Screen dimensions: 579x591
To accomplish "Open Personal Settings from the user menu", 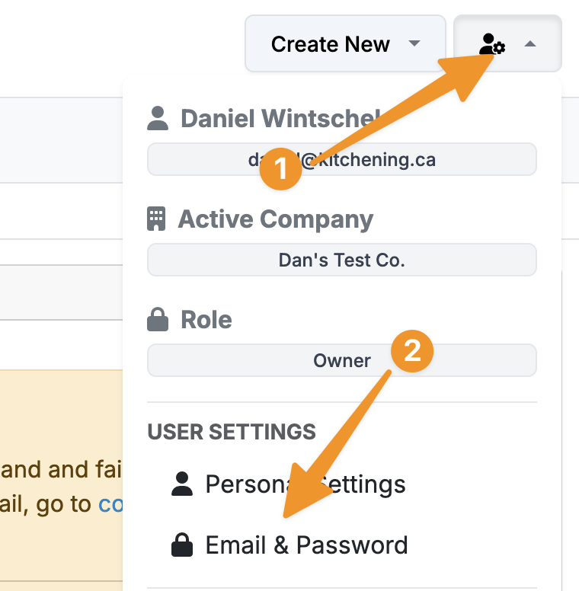I will point(305,484).
